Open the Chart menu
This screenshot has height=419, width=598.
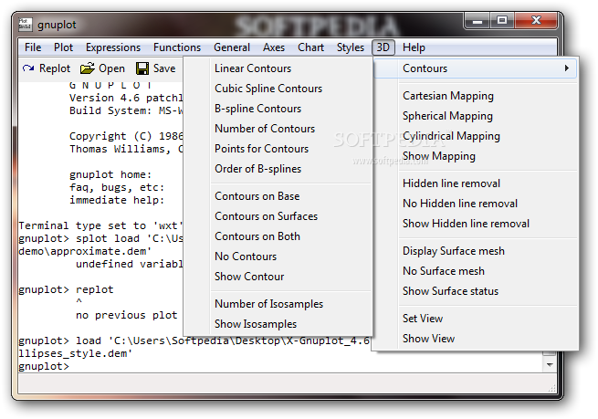310,47
